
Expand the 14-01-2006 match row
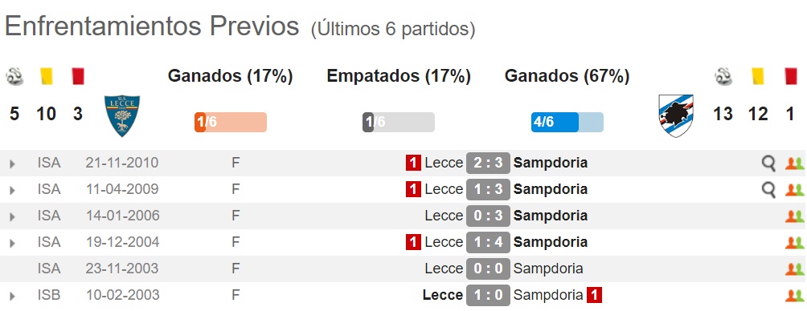[12, 217]
